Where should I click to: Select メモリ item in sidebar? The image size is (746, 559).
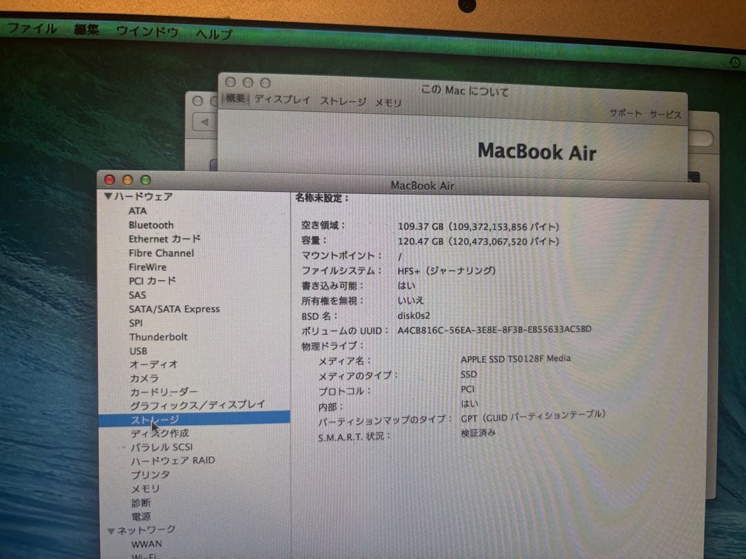pos(146,489)
